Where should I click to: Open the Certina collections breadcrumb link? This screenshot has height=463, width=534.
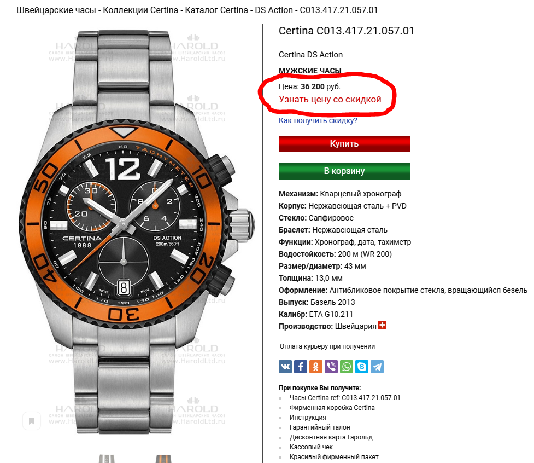pyautogui.click(x=164, y=10)
